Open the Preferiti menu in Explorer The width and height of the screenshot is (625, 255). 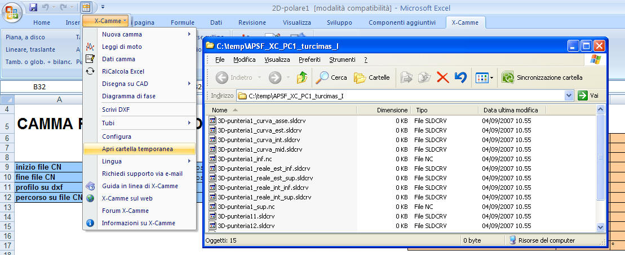pyautogui.click(x=309, y=60)
